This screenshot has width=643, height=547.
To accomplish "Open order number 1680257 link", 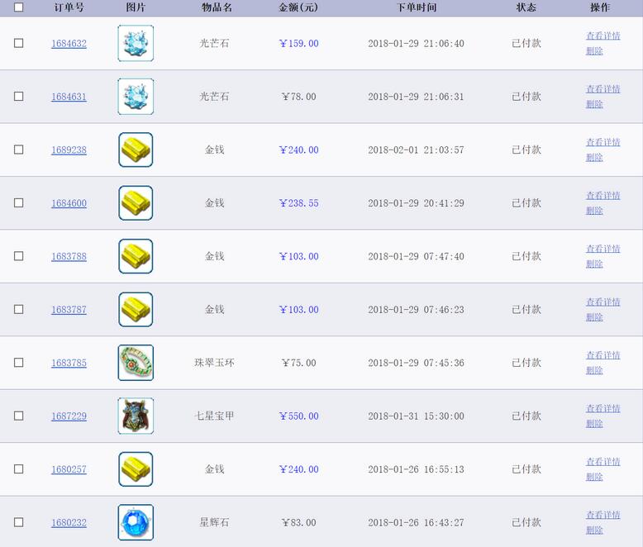I will [x=69, y=469].
